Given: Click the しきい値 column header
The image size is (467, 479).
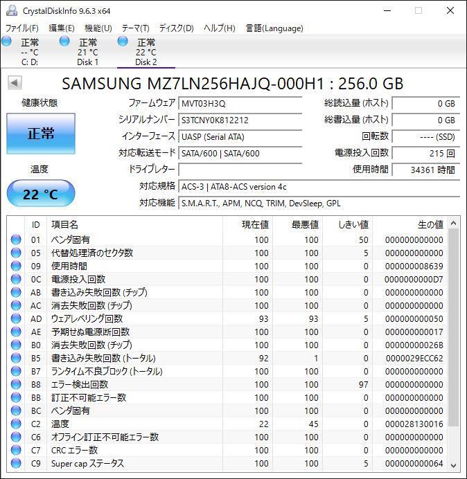Looking at the screenshot, I should 347,224.
